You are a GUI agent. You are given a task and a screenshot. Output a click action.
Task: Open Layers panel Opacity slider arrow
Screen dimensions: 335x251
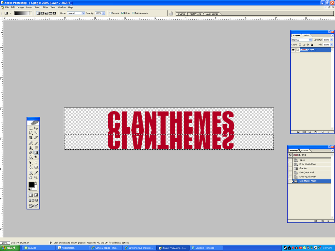(x=331, y=40)
